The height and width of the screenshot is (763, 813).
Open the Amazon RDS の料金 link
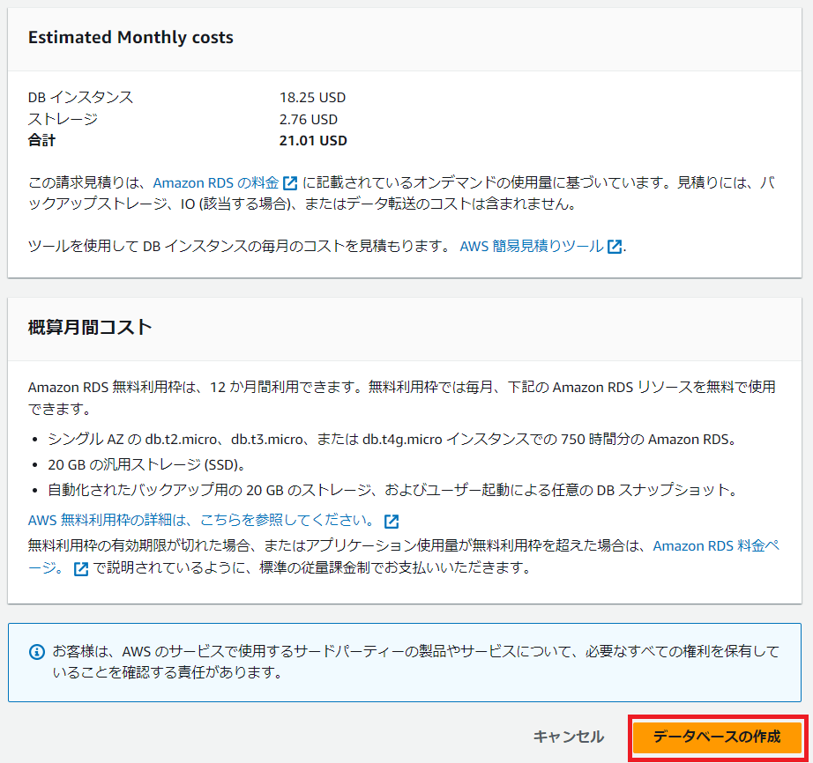(x=216, y=183)
